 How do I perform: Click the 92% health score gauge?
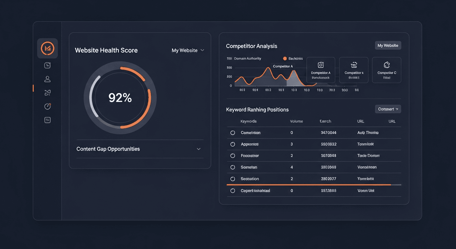coord(120,98)
